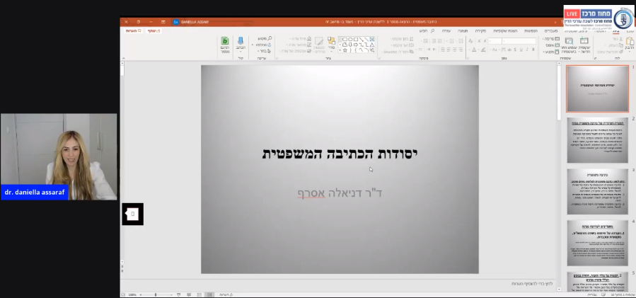Open the Text Direction dropdown
This screenshot has height=298, width=636.
point(402,39)
